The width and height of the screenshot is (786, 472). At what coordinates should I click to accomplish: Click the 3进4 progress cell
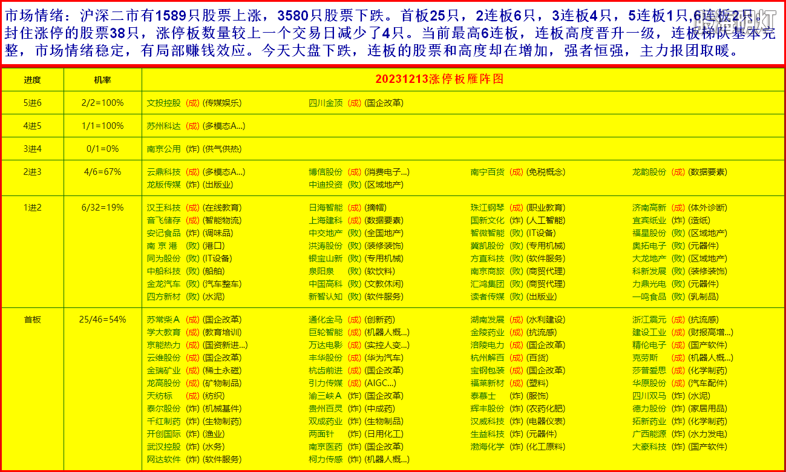click(x=33, y=149)
